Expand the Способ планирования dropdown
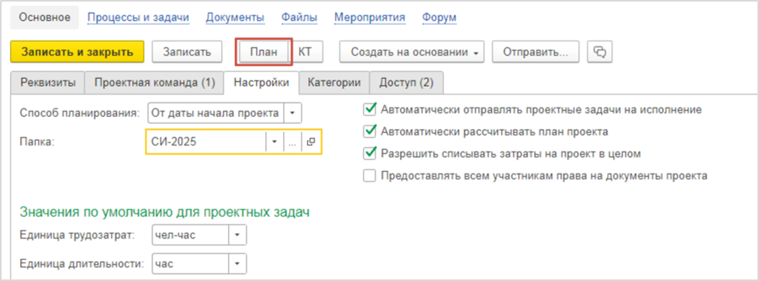Viewport: 759px width, 281px height. pyautogui.click(x=292, y=113)
